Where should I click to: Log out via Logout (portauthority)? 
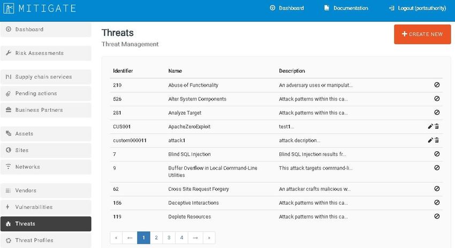pyautogui.click(x=418, y=8)
